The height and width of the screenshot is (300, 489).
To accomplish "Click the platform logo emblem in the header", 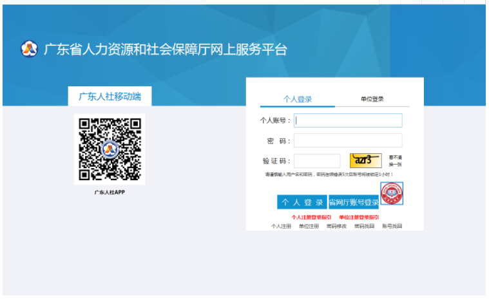I will coord(30,49).
